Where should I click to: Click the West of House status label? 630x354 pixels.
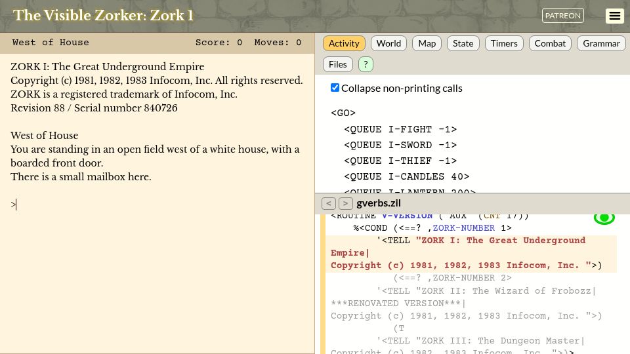[51, 43]
